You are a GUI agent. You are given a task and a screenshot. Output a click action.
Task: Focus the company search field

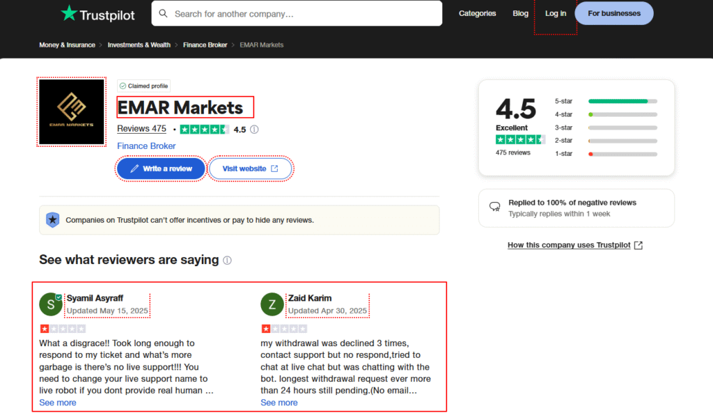(297, 14)
